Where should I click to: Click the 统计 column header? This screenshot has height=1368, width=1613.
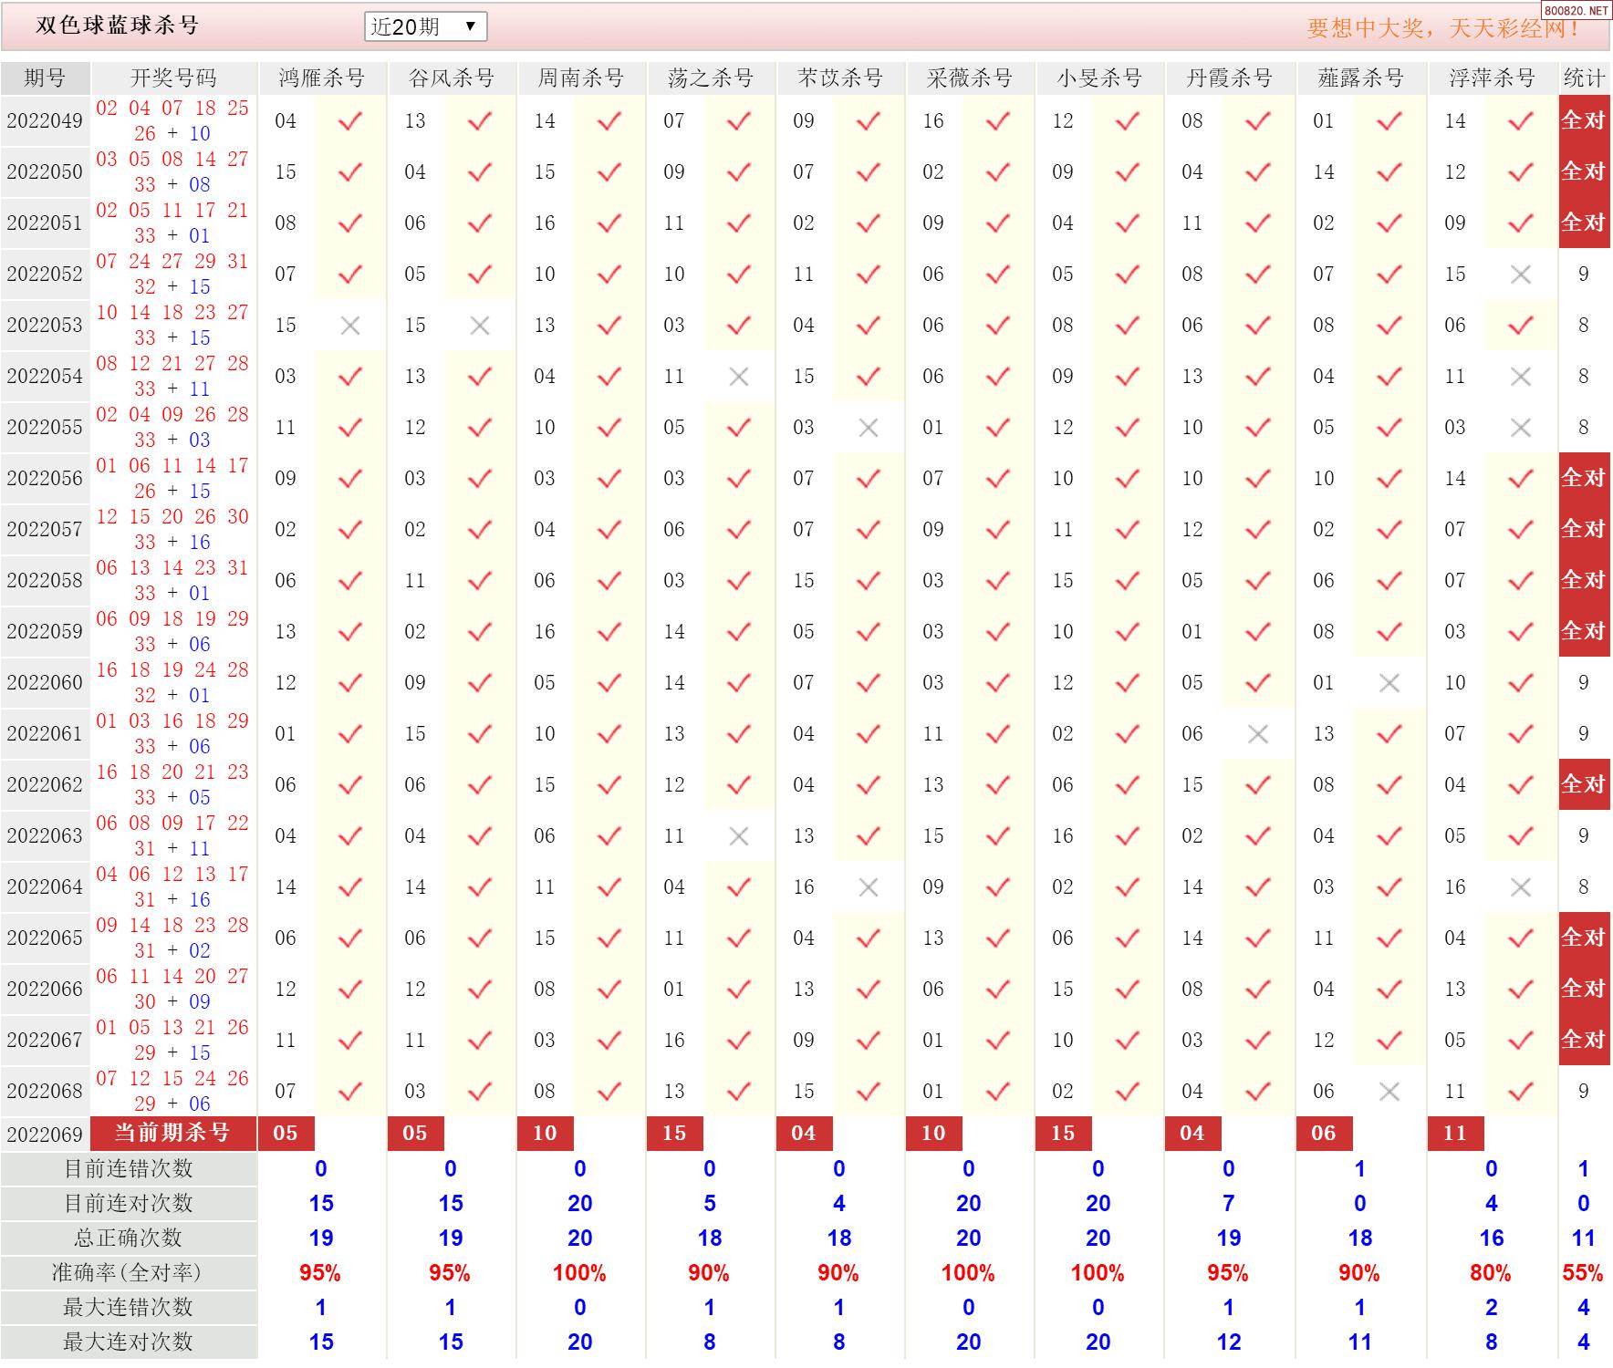1584,78
